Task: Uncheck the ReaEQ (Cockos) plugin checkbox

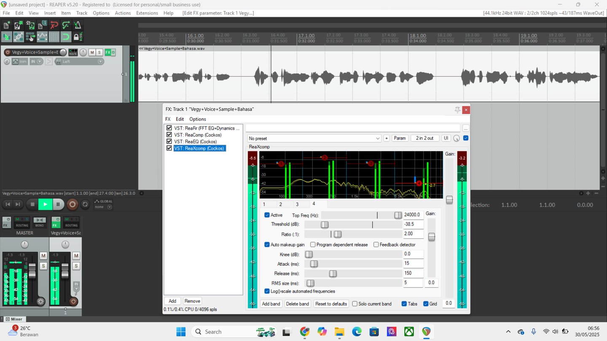Action: pyautogui.click(x=169, y=141)
